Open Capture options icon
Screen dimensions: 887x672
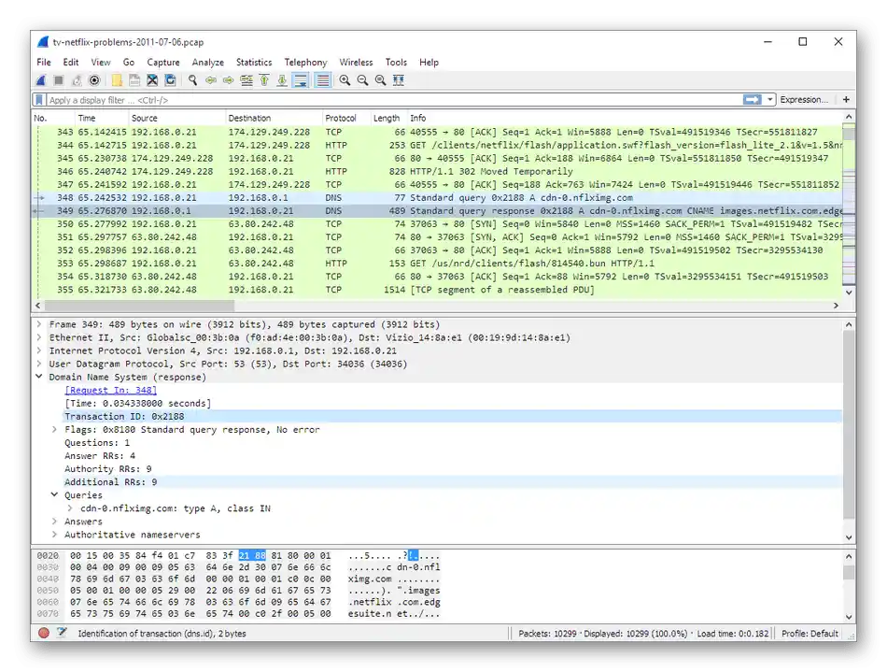click(x=94, y=80)
